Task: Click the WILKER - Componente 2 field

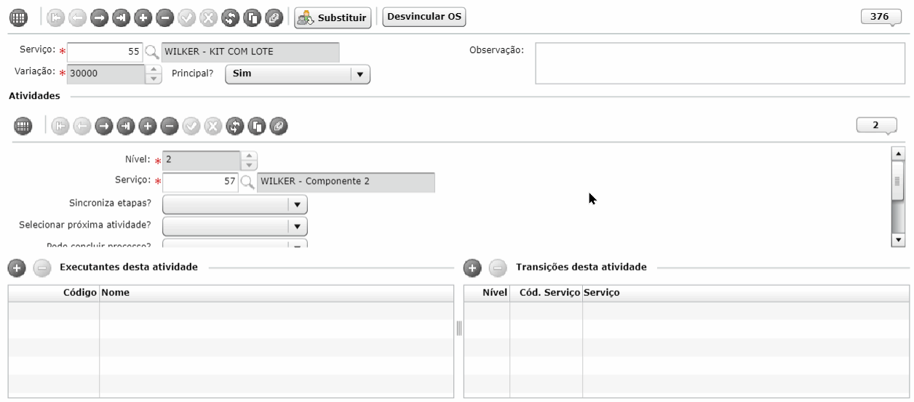Action: coord(346,182)
